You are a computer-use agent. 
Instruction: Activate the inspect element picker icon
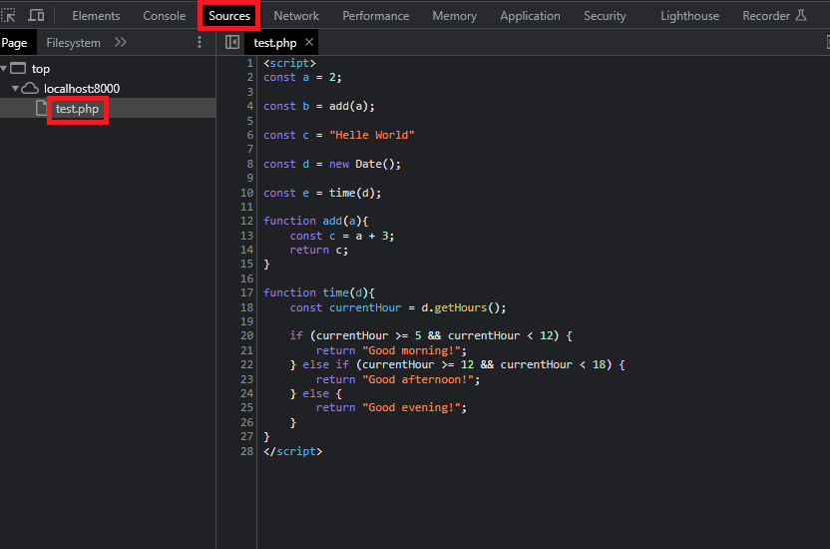[x=8, y=16]
